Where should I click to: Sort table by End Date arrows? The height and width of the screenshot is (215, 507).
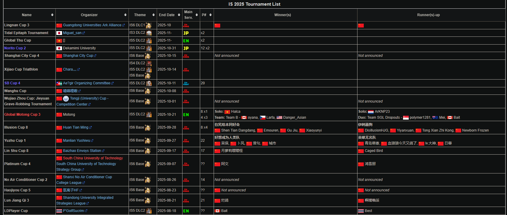(179, 15)
